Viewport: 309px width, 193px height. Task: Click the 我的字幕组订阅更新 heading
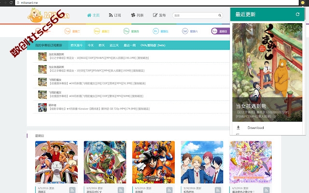(x=48, y=45)
